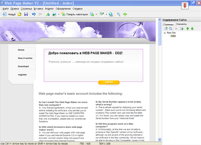Switch to the Элементы tab

(x=181, y=24)
